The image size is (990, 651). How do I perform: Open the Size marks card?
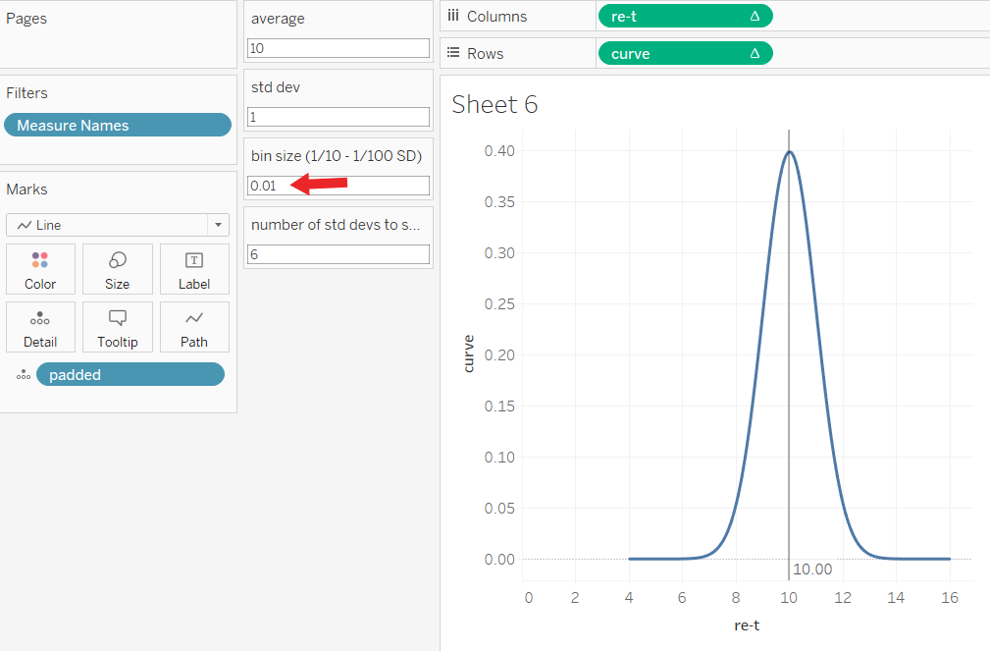tap(118, 269)
